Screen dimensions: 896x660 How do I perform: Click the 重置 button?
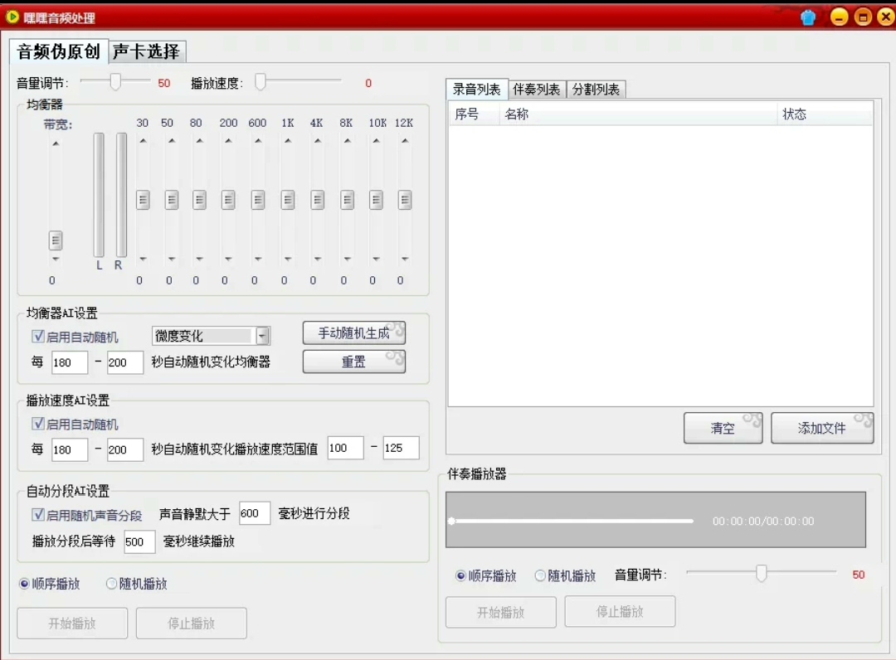coord(353,362)
